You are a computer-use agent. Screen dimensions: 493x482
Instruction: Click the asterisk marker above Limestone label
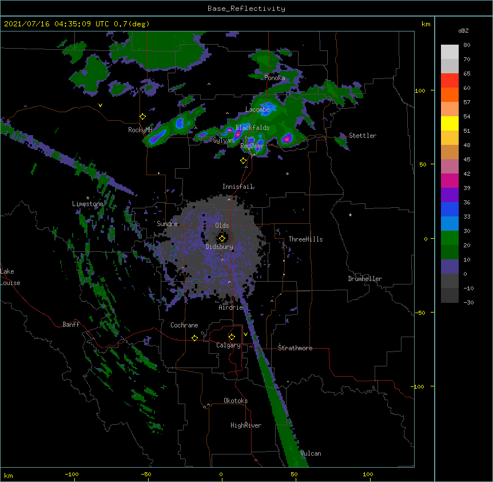(88, 198)
